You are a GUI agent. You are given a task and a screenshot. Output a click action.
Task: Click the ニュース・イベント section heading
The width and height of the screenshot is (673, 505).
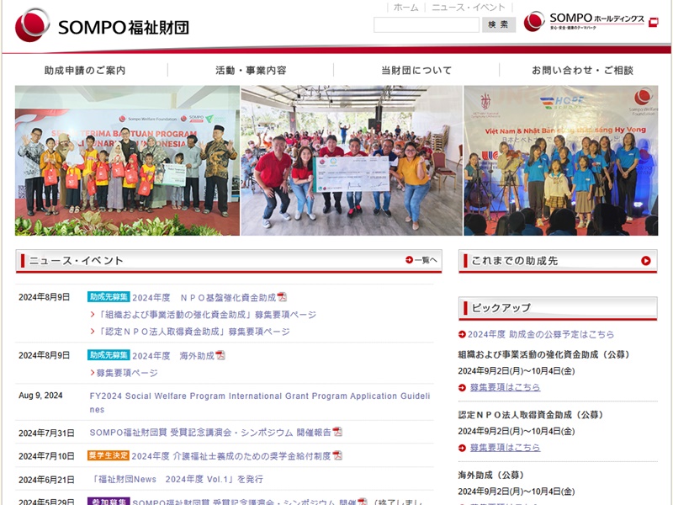pyautogui.click(x=76, y=261)
